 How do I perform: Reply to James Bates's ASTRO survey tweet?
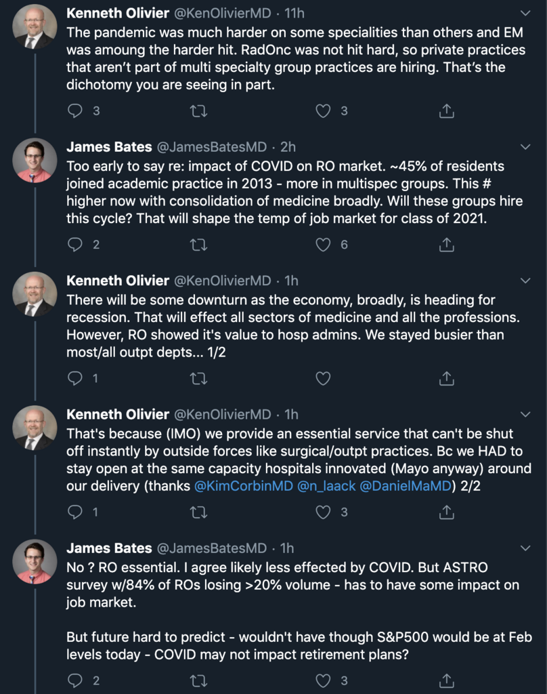(x=74, y=680)
